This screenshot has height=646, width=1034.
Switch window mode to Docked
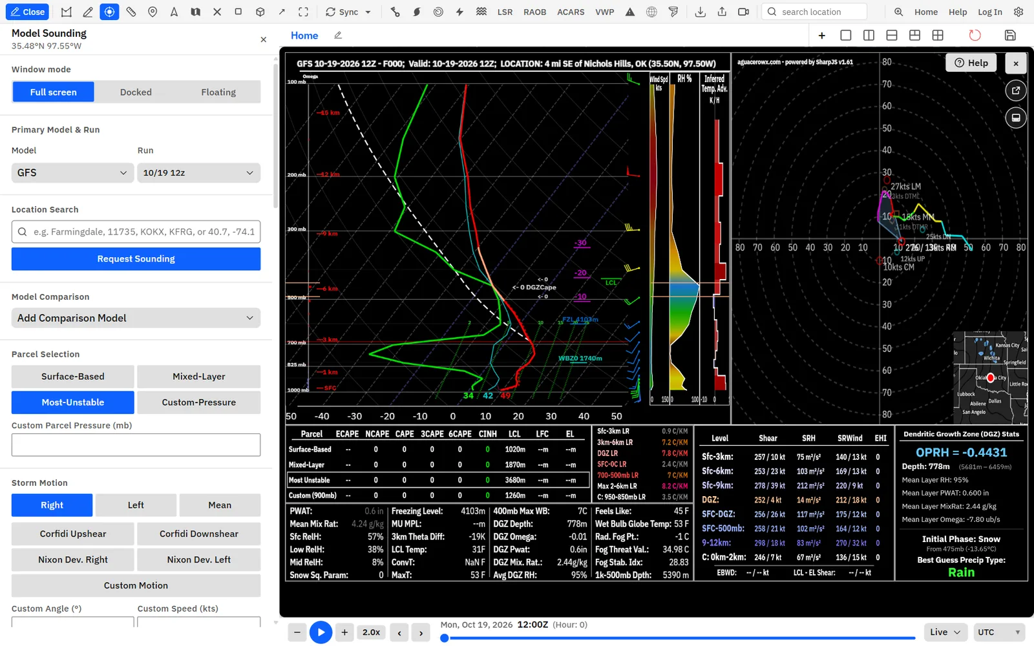pyautogui.click(x=136, y=92)
